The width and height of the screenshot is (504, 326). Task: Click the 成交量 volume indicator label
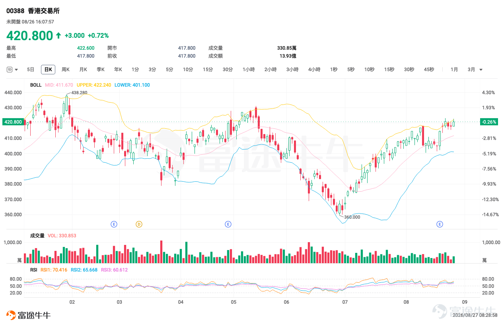pyautogui.click(x=37, y=236)
